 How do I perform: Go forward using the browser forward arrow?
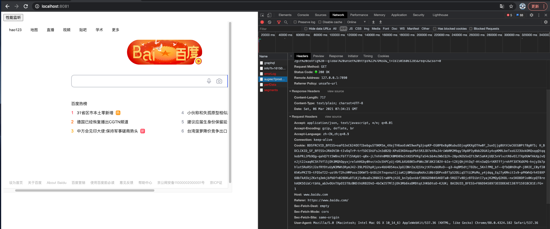point(17,6)
